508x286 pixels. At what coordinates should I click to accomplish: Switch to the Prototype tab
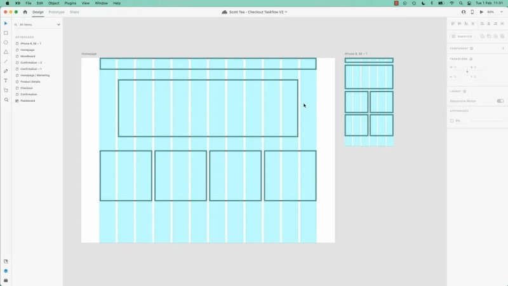tap(57, 12)
